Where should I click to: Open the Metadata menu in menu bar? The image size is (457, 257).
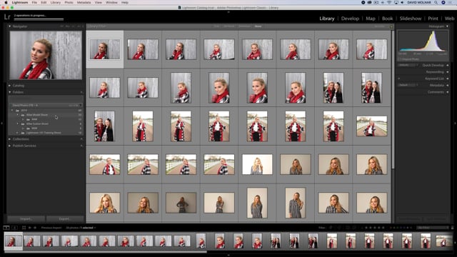click(x=84, y=2)
